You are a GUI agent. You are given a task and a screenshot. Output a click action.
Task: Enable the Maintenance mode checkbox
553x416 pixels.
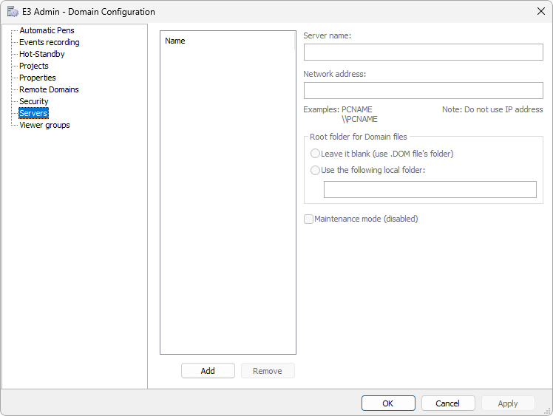(x=308, y=219)
